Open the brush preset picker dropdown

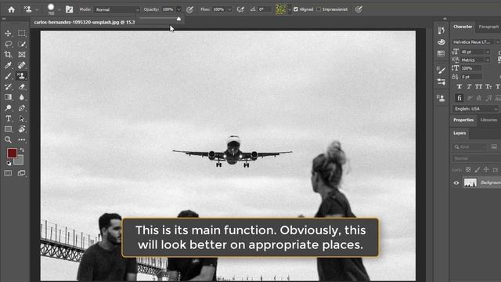[x=59, y=9]
